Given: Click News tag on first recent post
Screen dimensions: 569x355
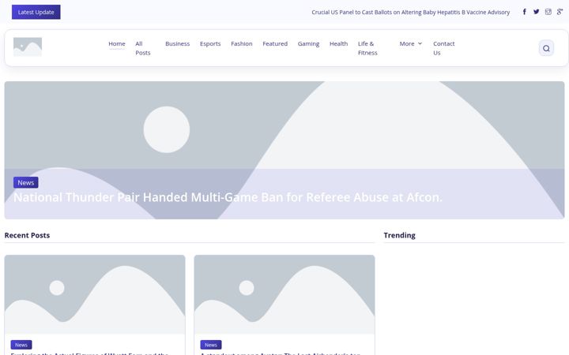Looking at the screenshot, I should click(21, 345).
